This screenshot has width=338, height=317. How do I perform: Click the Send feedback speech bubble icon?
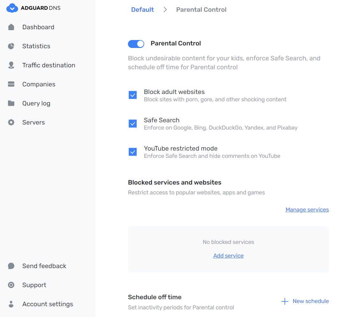point(11,266)
